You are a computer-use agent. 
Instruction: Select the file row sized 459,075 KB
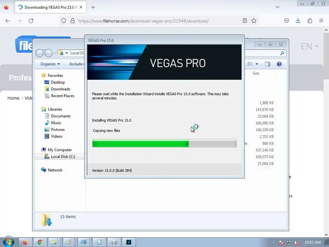point(264,157)
